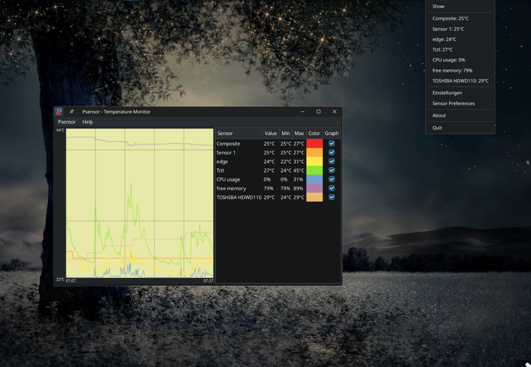
Task: Select the free memory sensor row
Action: pos(231,188)
